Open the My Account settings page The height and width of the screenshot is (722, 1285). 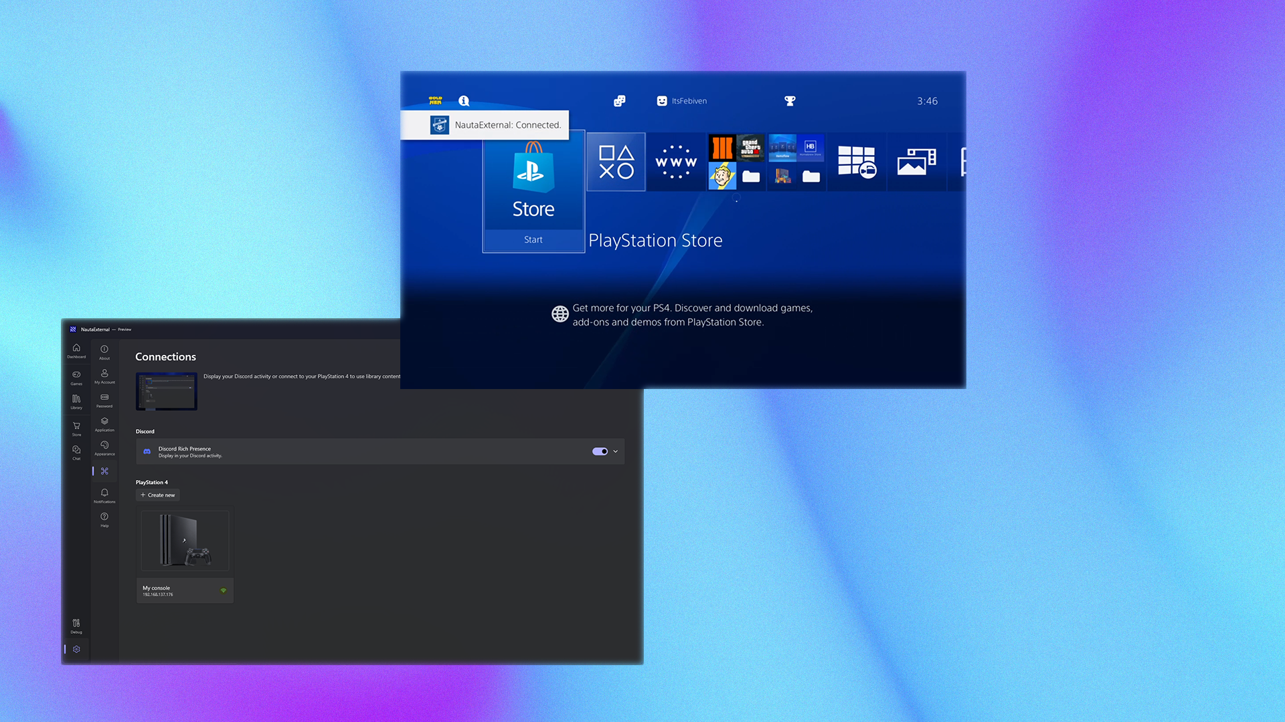point(104,376)
